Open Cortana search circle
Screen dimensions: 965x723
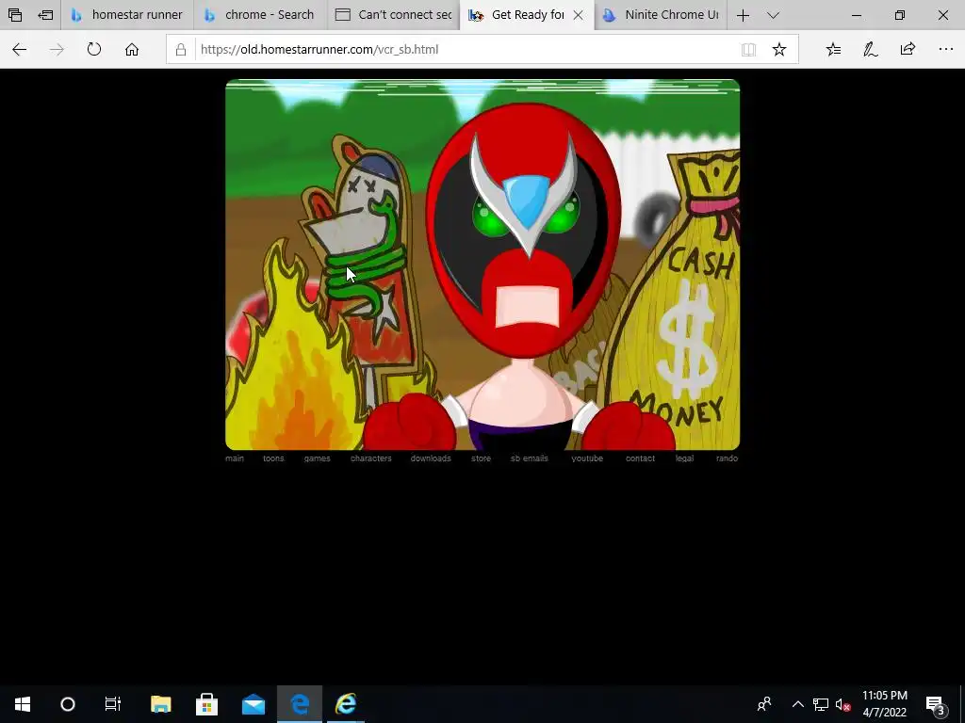point(68,704)
